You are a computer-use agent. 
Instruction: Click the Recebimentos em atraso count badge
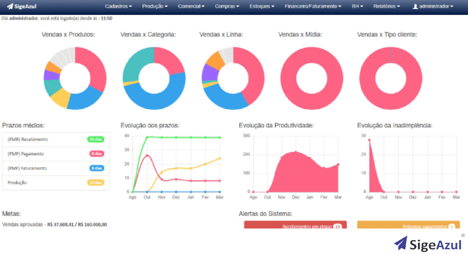(x=337, y=226)
